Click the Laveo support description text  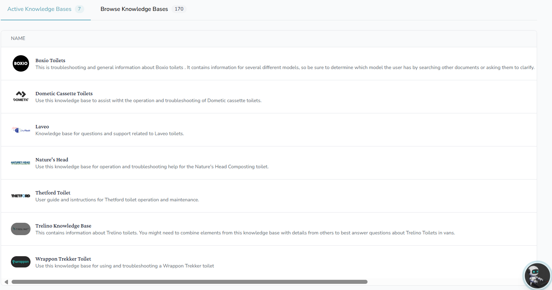[x=110, y=134]
